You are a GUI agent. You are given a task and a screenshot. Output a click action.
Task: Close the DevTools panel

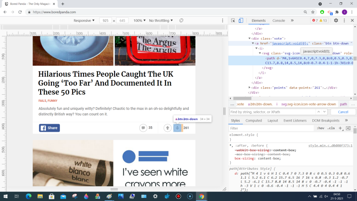(x=352, y=20)
